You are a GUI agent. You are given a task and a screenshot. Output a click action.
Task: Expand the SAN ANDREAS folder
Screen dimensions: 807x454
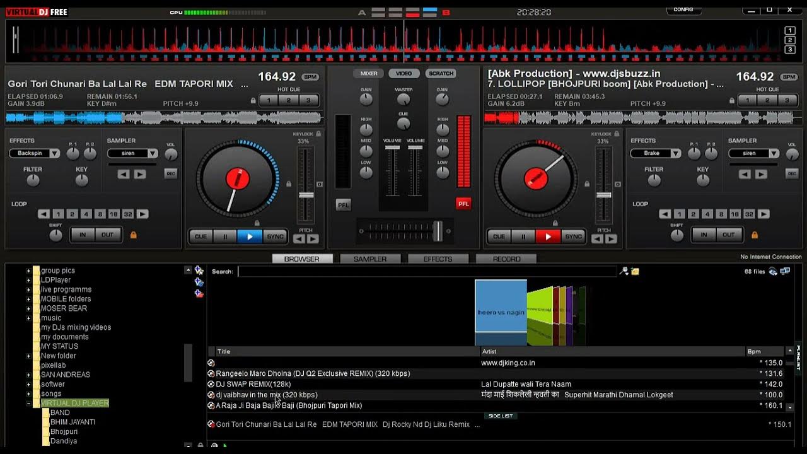tap(28, 375)
